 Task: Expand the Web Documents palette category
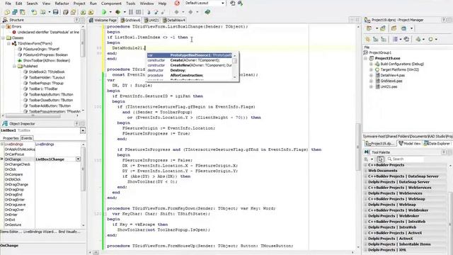coord(365,171)
